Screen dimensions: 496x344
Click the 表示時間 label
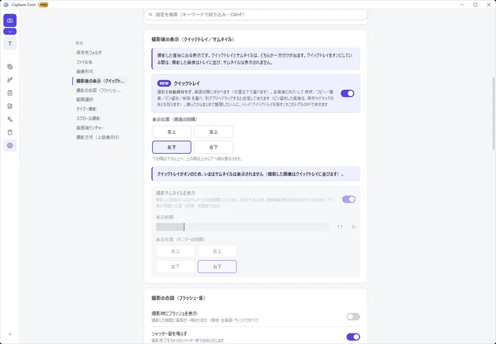[x=164, y=217]
